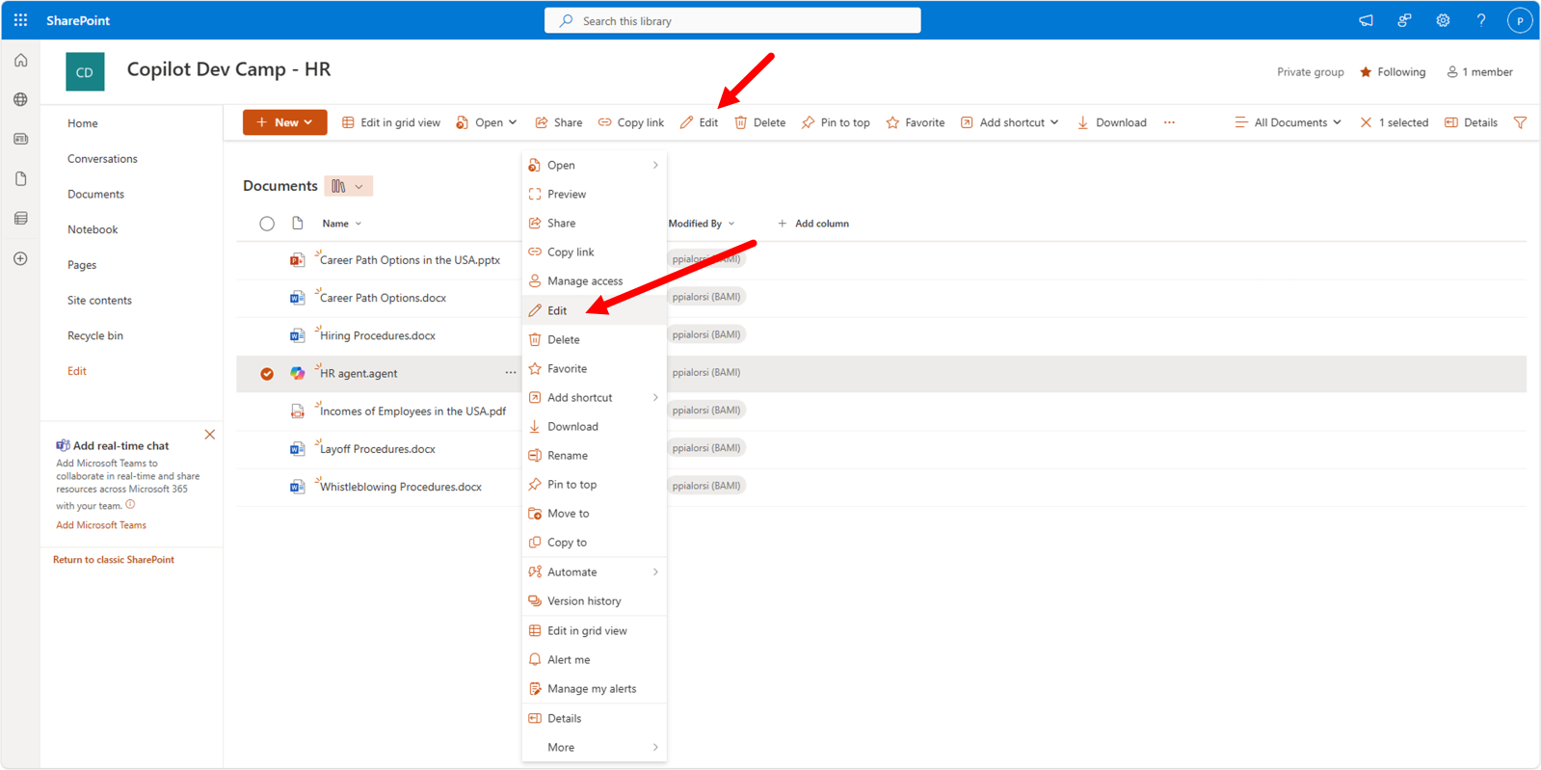The height and width of the screenshot is (770, 1541).
Task: Close the Add real-time chat card
Action: [210, 435]
